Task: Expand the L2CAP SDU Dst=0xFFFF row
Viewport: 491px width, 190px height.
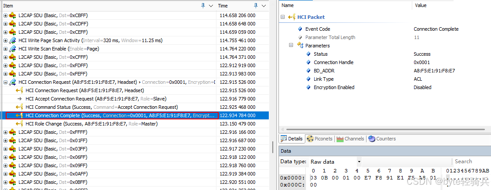Action: point(5,132)
